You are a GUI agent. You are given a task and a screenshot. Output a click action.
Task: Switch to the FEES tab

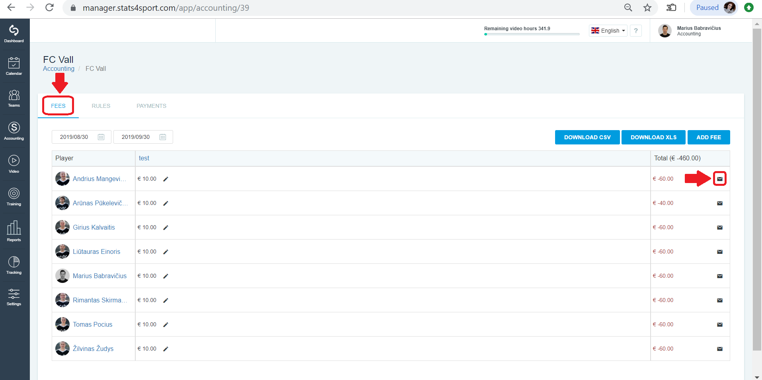[58, 106]
